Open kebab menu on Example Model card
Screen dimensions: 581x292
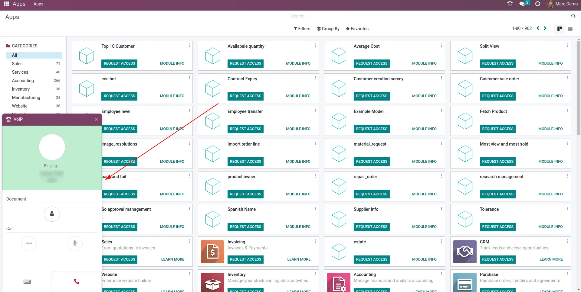[x=441, y=111]
